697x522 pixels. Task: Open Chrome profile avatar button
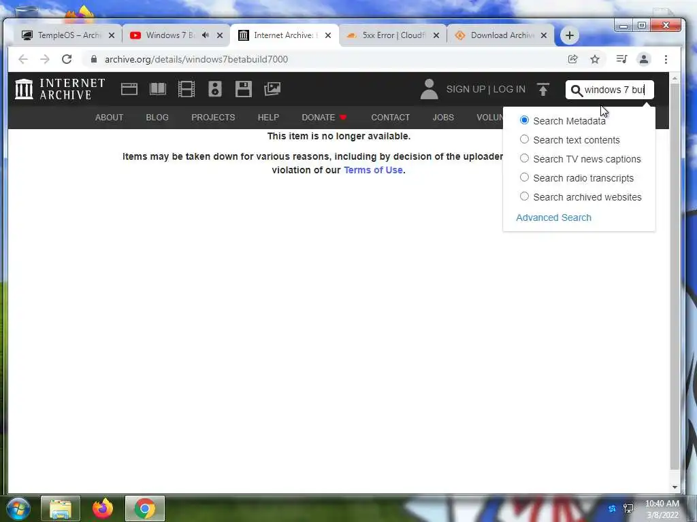click(644, 59)
